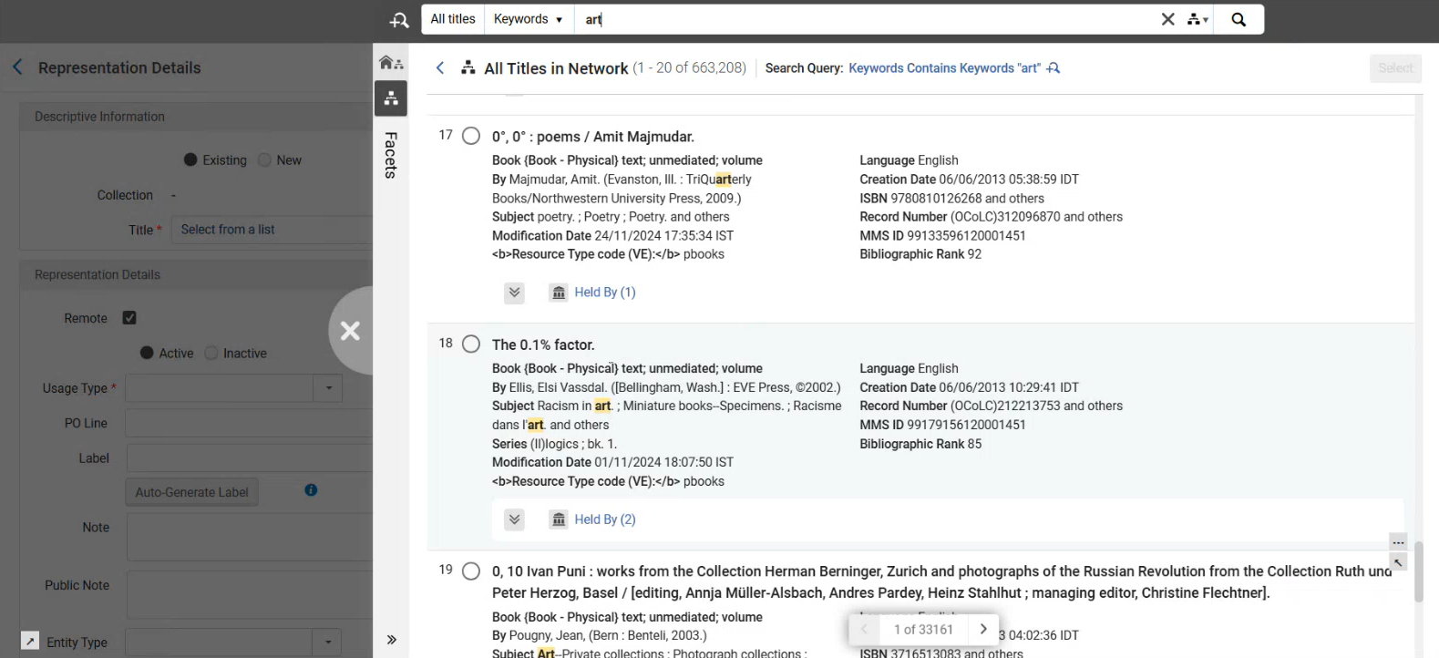Open the Keywords Contains Keywords "art" query link
Viewport: 1439px width, 658px height.
tap(944, 68)
